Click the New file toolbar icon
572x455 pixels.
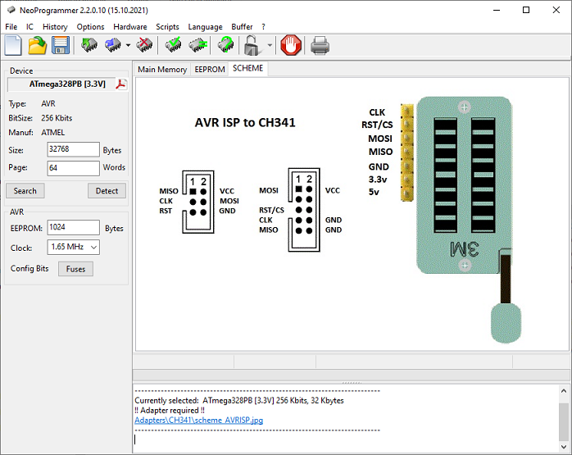[13, 46]
